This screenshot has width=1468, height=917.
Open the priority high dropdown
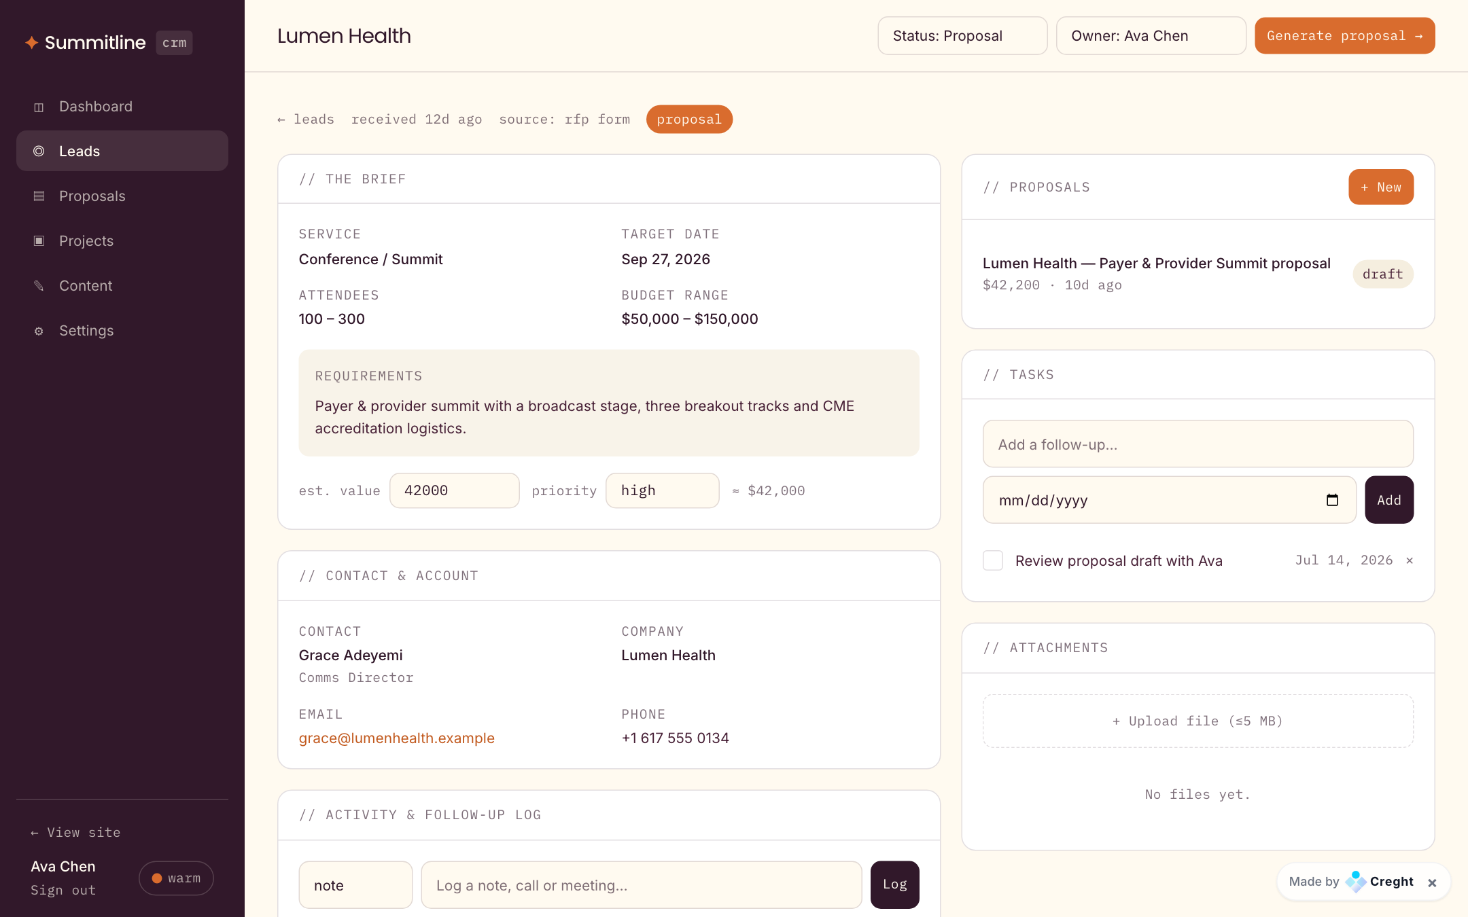click(663, 490)
